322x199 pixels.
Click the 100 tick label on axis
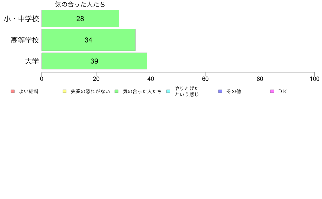[x=314, y=79]
